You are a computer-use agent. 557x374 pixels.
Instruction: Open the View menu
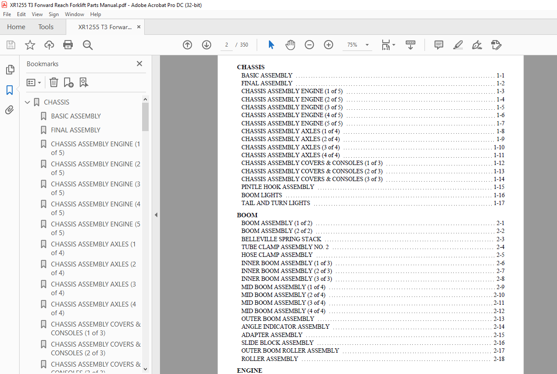coord(37,14)
